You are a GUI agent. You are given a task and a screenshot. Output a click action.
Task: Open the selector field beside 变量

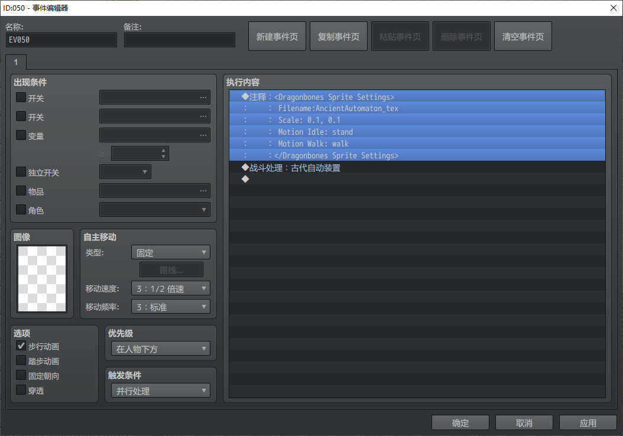154,135
